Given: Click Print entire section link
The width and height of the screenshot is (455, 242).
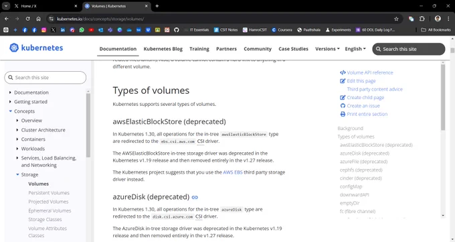Looking at the screenshot, I should 367,114.
